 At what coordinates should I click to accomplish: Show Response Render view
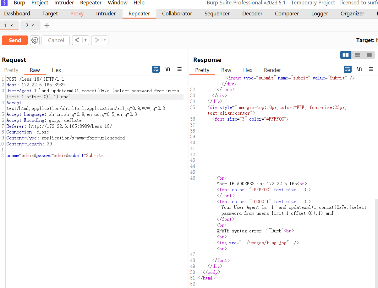point(272,70)
